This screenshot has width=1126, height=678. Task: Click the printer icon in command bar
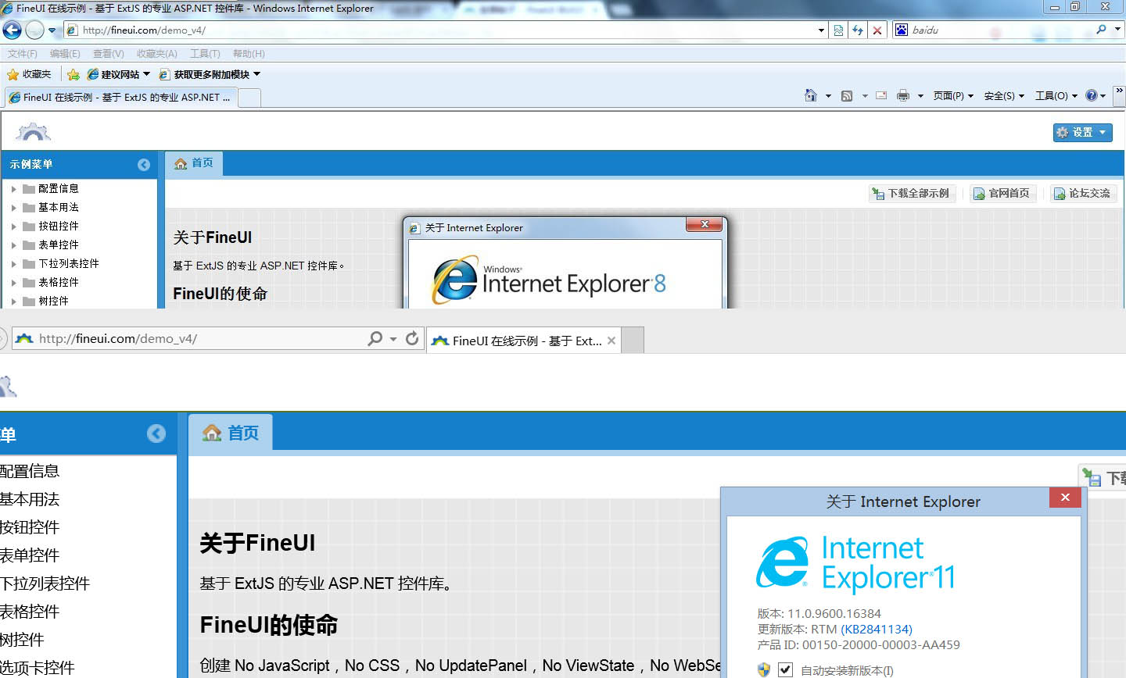(x=903, y=95)
